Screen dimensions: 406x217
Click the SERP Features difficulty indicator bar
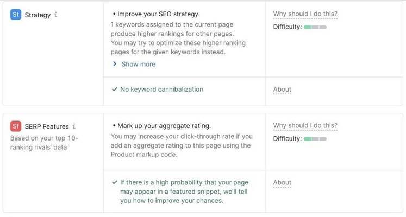coord(315,139)
